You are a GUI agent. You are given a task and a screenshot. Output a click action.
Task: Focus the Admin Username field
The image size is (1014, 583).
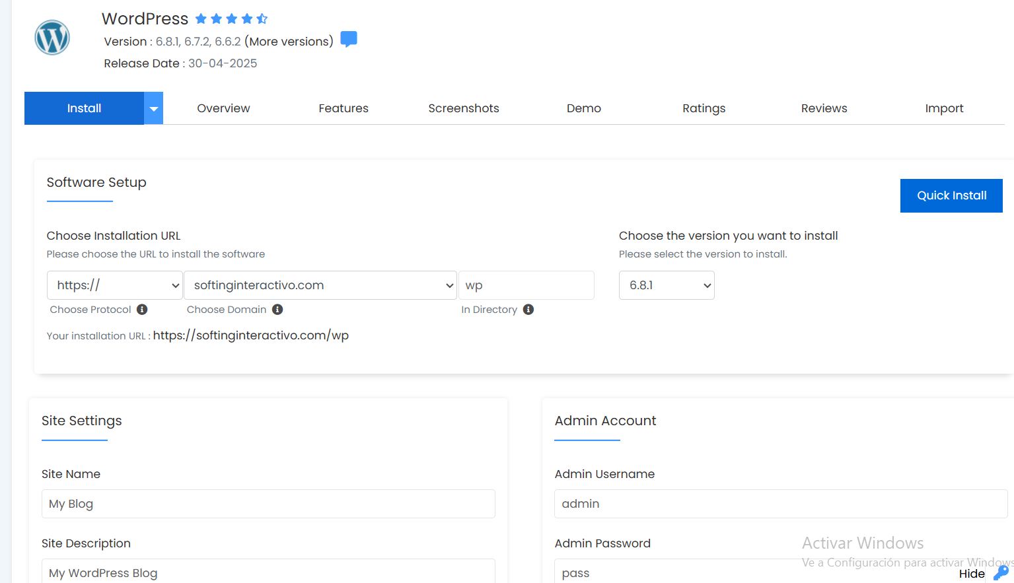click(x=780, y=504)
